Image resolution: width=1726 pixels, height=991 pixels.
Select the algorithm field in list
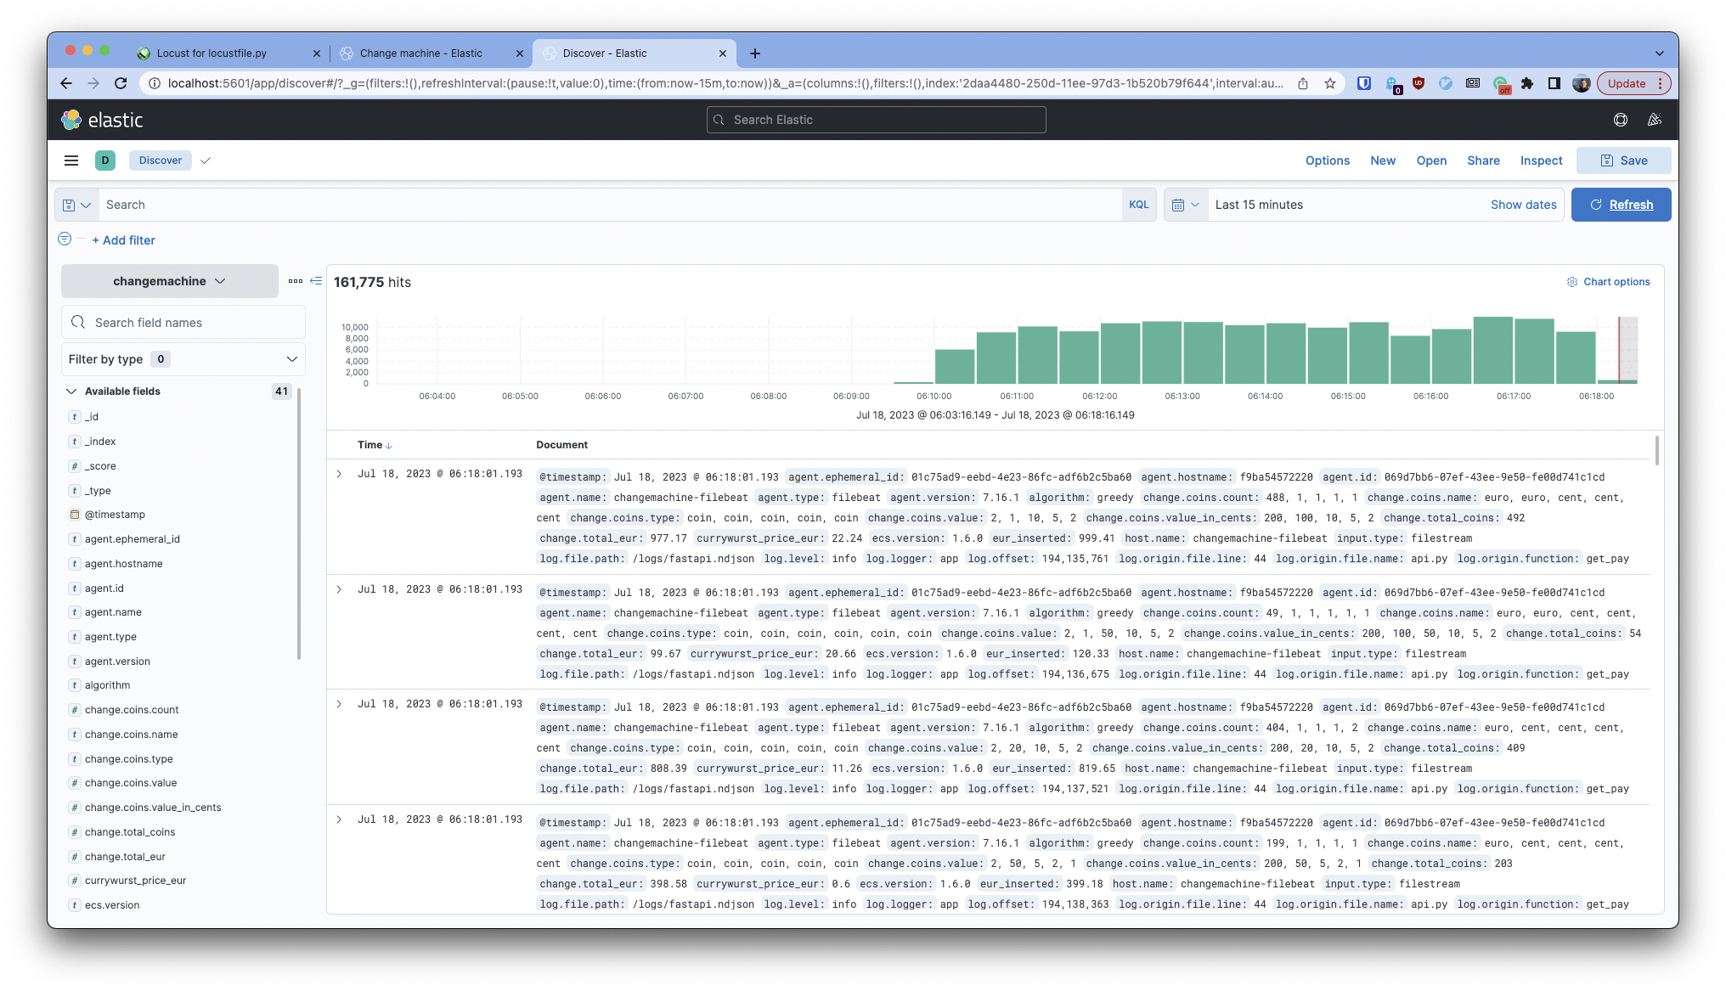[107, 685]
